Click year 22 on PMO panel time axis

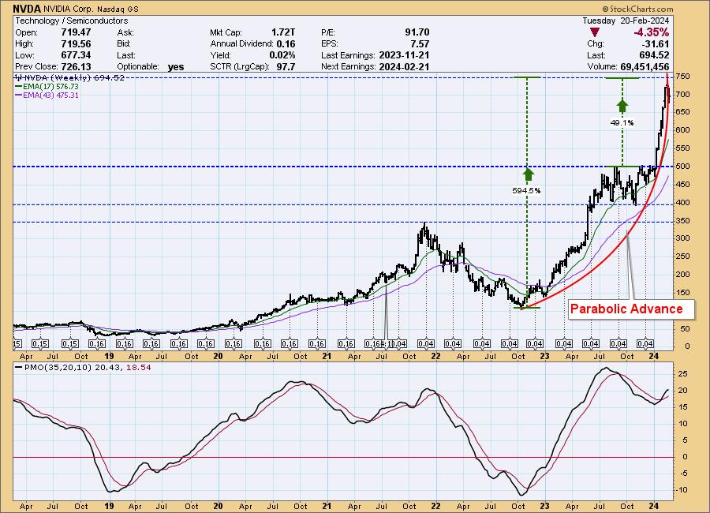pos(435,506)
